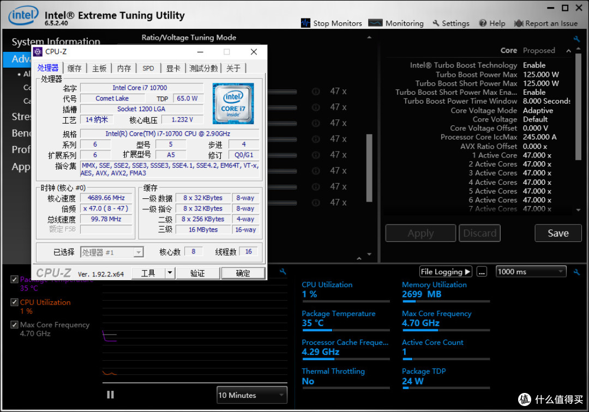Click the Help question mark icon
This screenshot has height=412, width=589.
[x=483, y=23]
